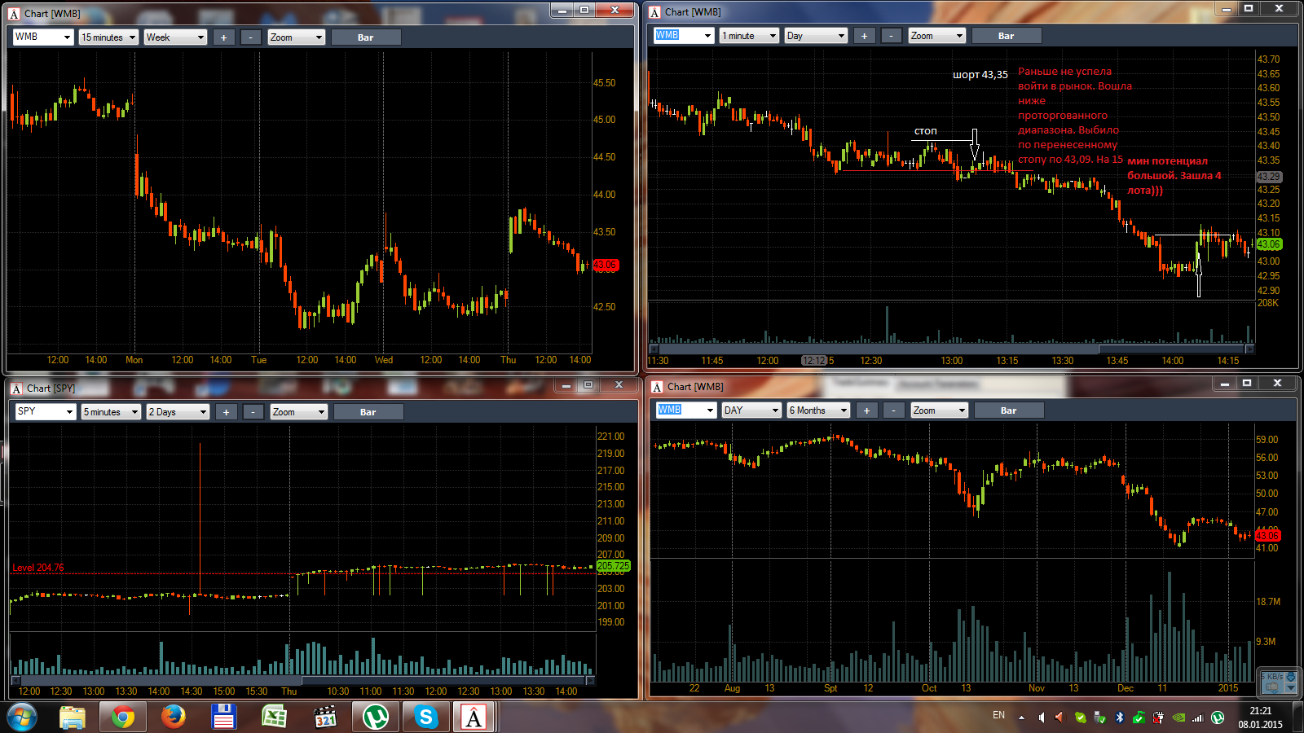1304x733 pixels.
Task: Click highlighted WMB symbol field on 1 minute chart
Action: click(684, 36)
